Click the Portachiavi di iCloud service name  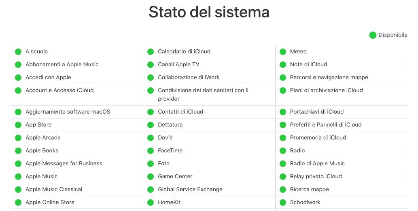pyautogui.click(x=316, y=112)
